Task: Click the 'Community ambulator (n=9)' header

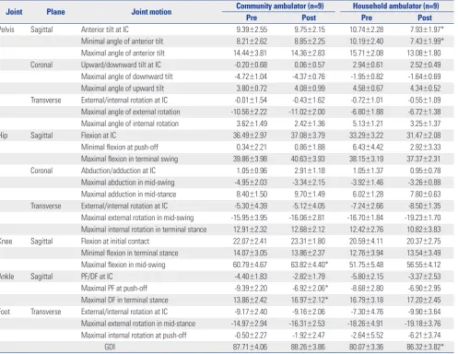Action: tap(280, 6)
